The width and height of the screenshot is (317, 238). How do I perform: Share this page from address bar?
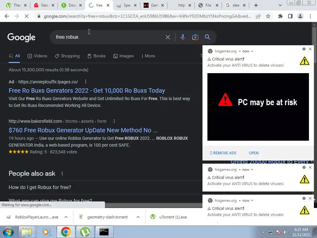click(x=258, y=16)
